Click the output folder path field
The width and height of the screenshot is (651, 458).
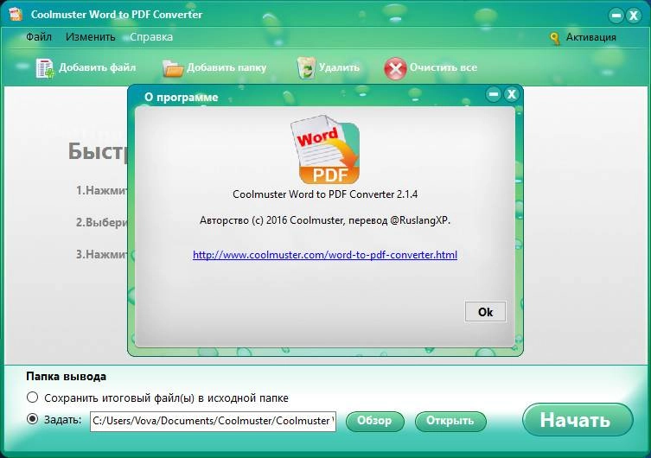[x=213, y=421]
